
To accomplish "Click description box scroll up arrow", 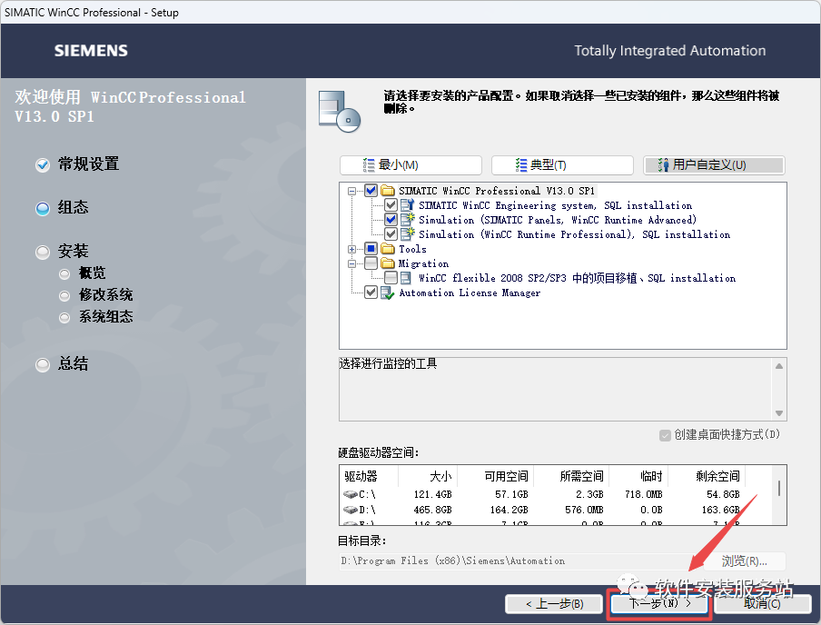I will (x=779, y=366).
